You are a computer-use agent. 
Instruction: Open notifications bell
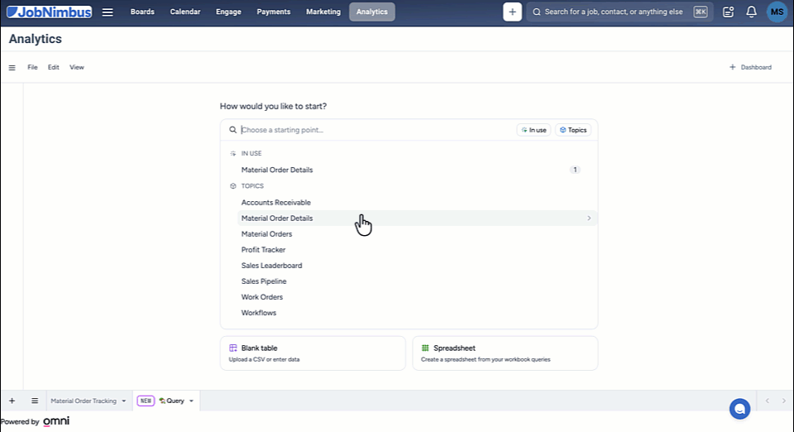point(751,12)
